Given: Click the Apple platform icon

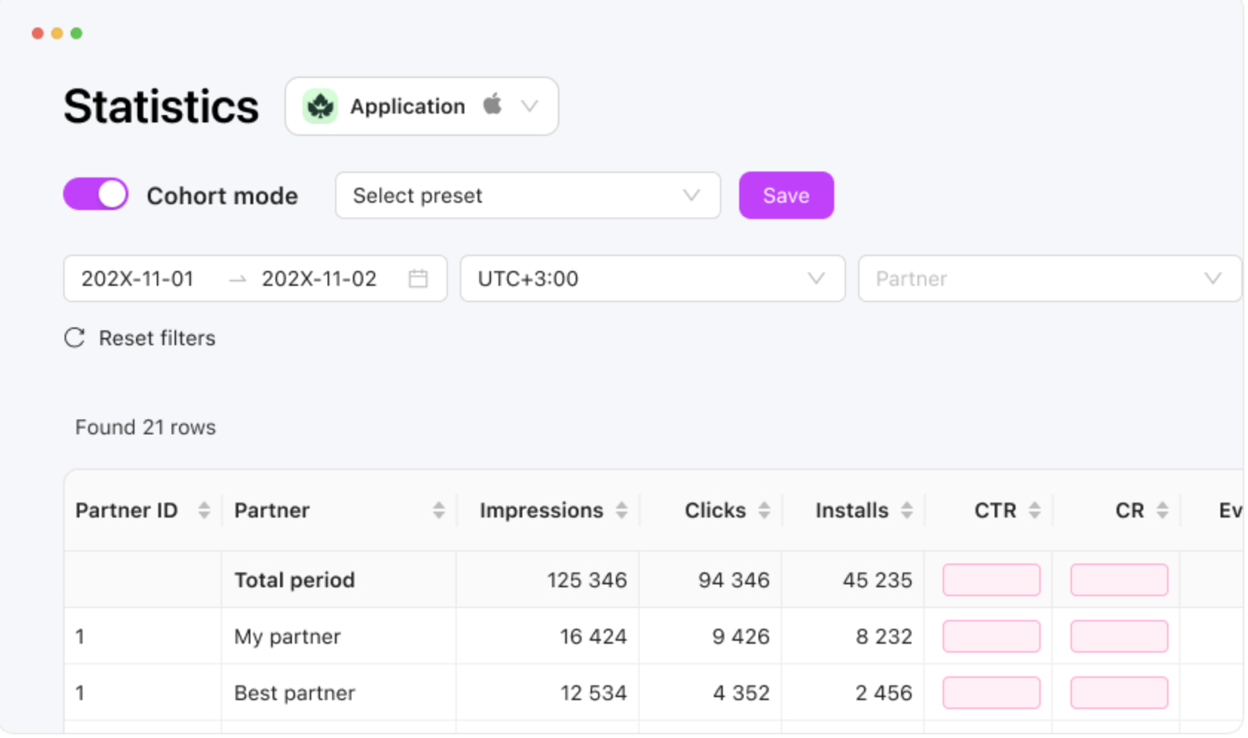Looking at the screenshot, I should tap(493, 105).
